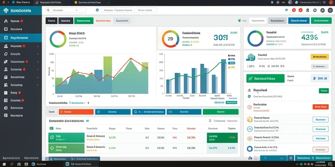Image resolution: width=335 pixels, height=167 pixels.
Task: Select the green tab in the dashboard filter row
Action: pos(84,21)
